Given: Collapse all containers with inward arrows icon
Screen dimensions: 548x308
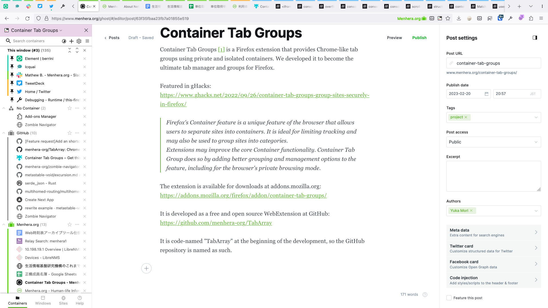Looking at the screenshot, I should tap(70, 50).
